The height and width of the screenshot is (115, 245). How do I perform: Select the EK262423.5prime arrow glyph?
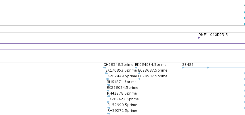pyautogui.click(x=109, y=102)
